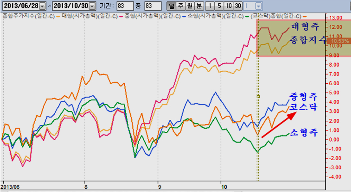Click the 대형주 annotation label on chart
Screen dimensions: 352x192
303,26
